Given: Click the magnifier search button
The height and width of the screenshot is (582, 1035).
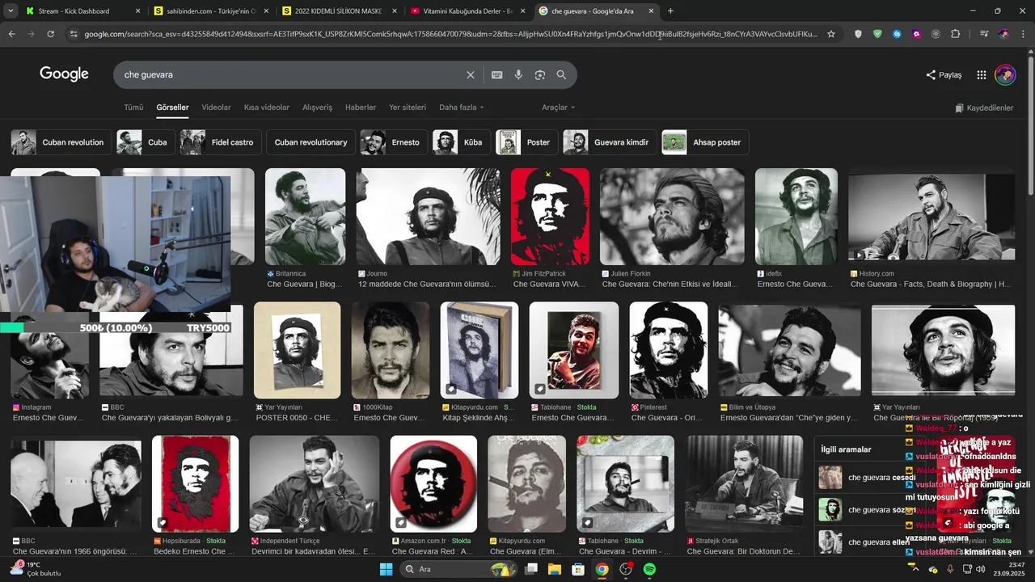Looking at the screenshot, I should point(561,74).
